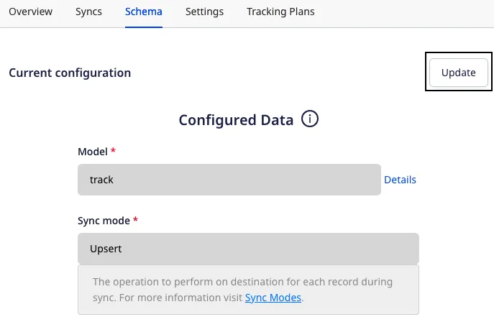Click the Model field showing track
Image resolution: width=494 pixels, height=322 pixels.
[229, 180]
